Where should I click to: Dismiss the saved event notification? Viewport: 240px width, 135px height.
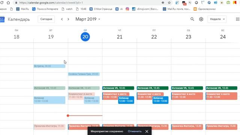147,131
